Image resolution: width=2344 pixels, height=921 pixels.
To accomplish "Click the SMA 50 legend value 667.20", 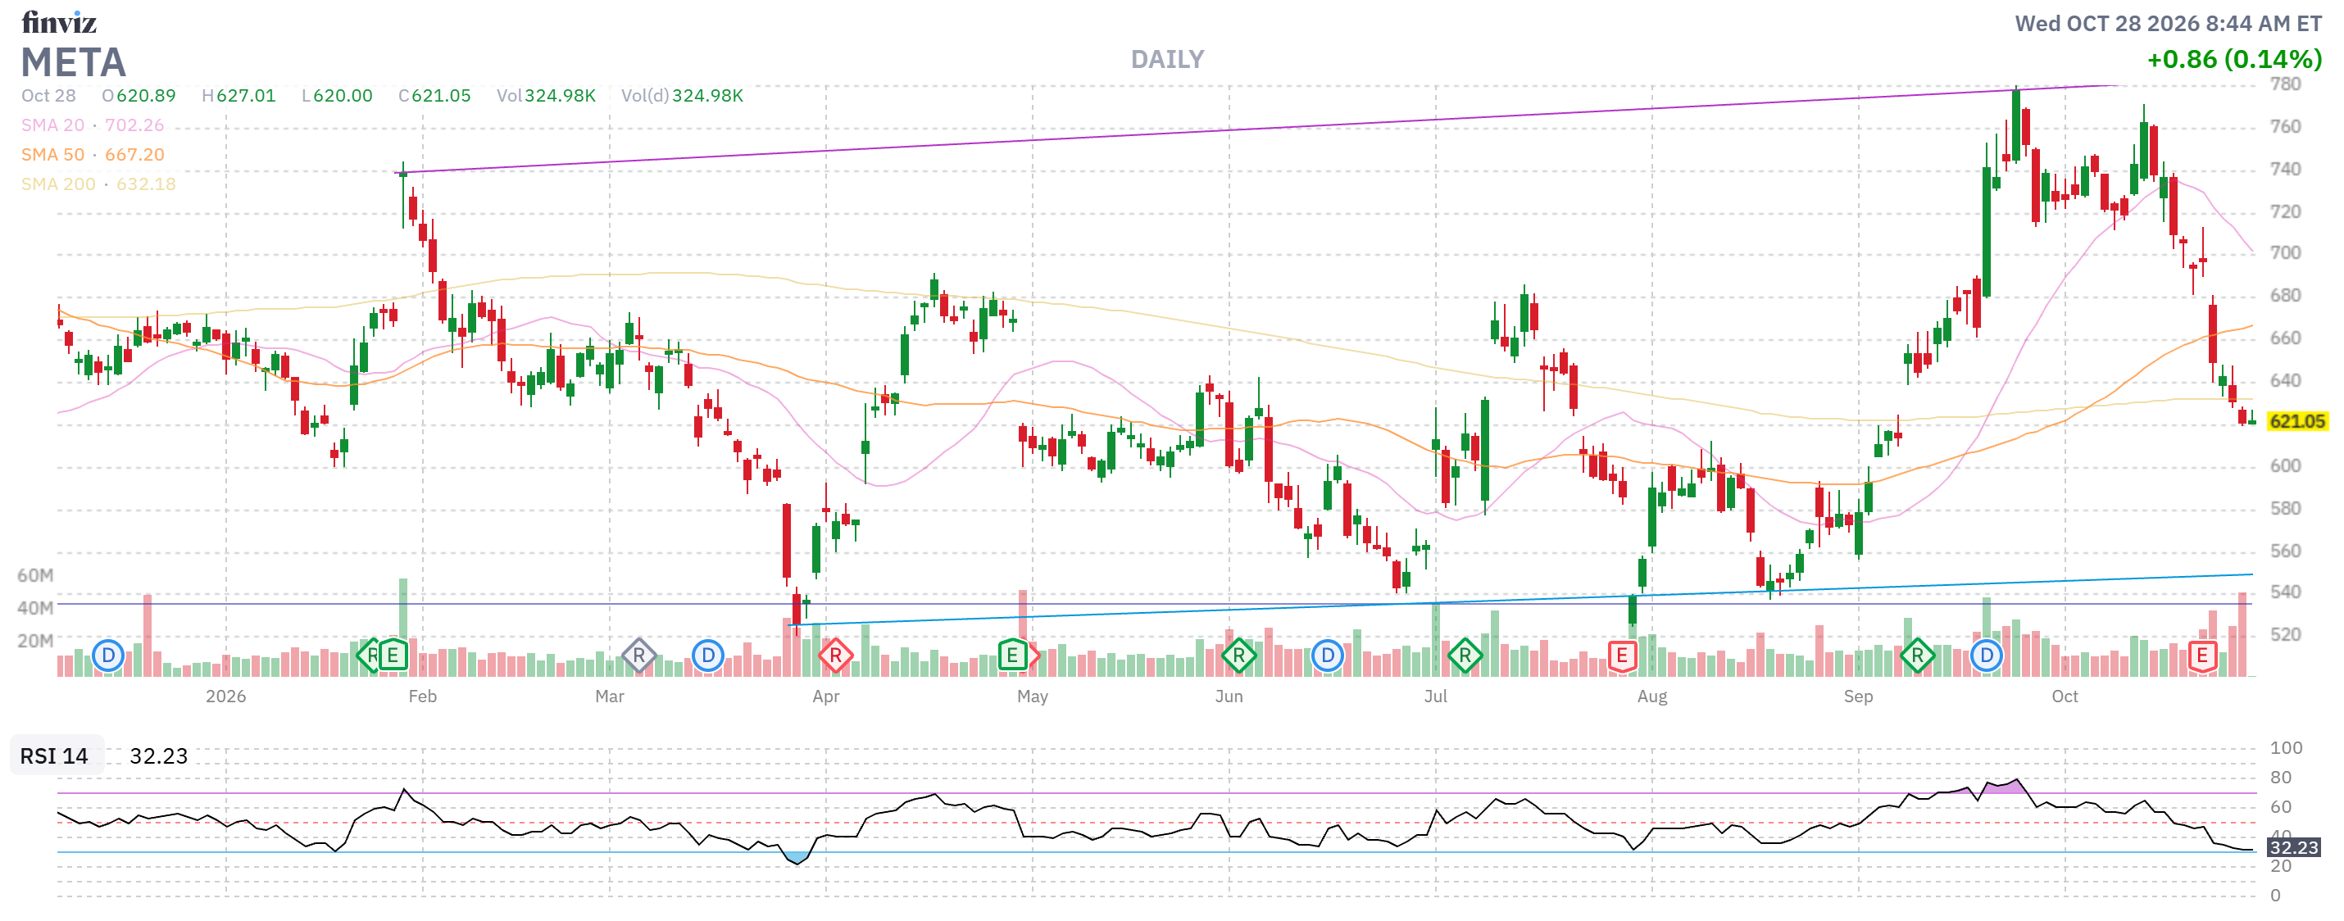I will (x=134, y=155).
